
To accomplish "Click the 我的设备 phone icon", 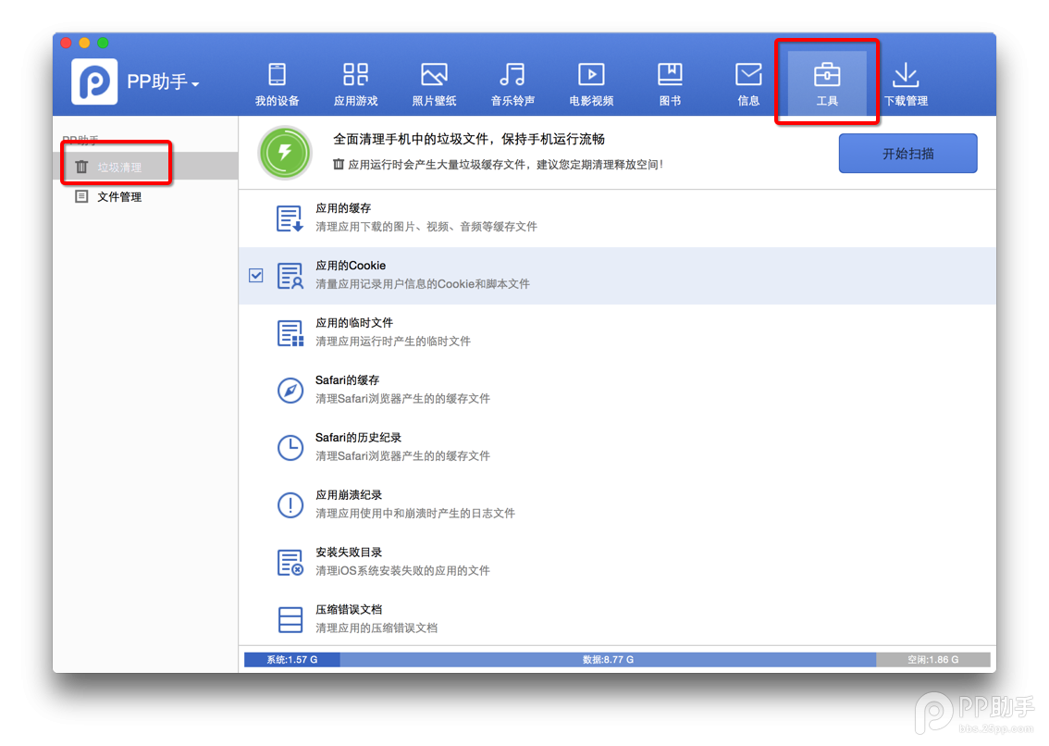I will (277, 74).
